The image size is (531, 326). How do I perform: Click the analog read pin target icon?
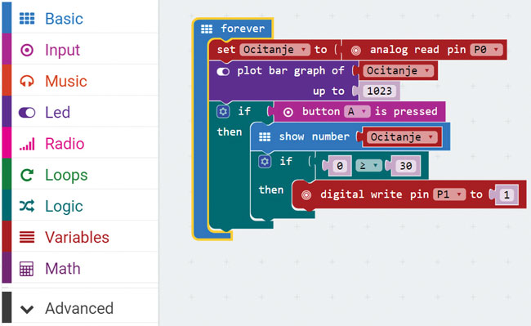pos(355,51)
